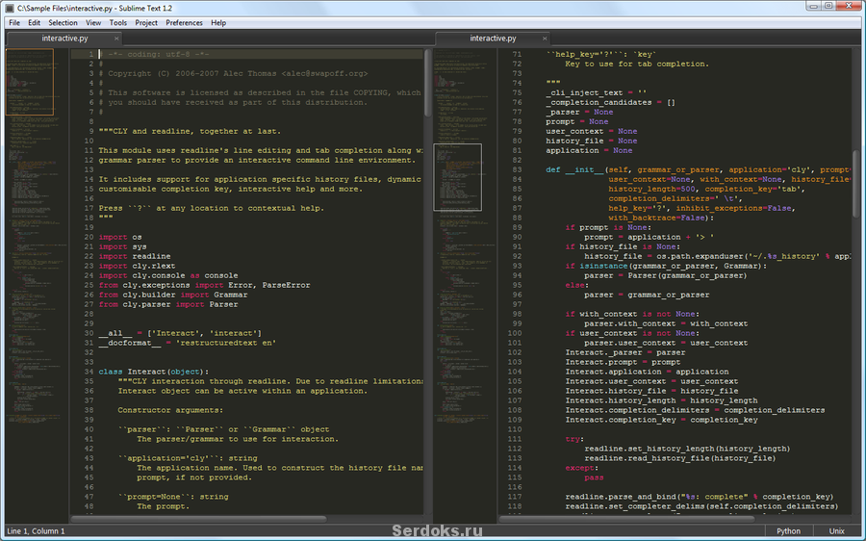Click 'from cly.parser import Parser' line
The height and width of the screenshot is (541, 866).
pos(168,304)
